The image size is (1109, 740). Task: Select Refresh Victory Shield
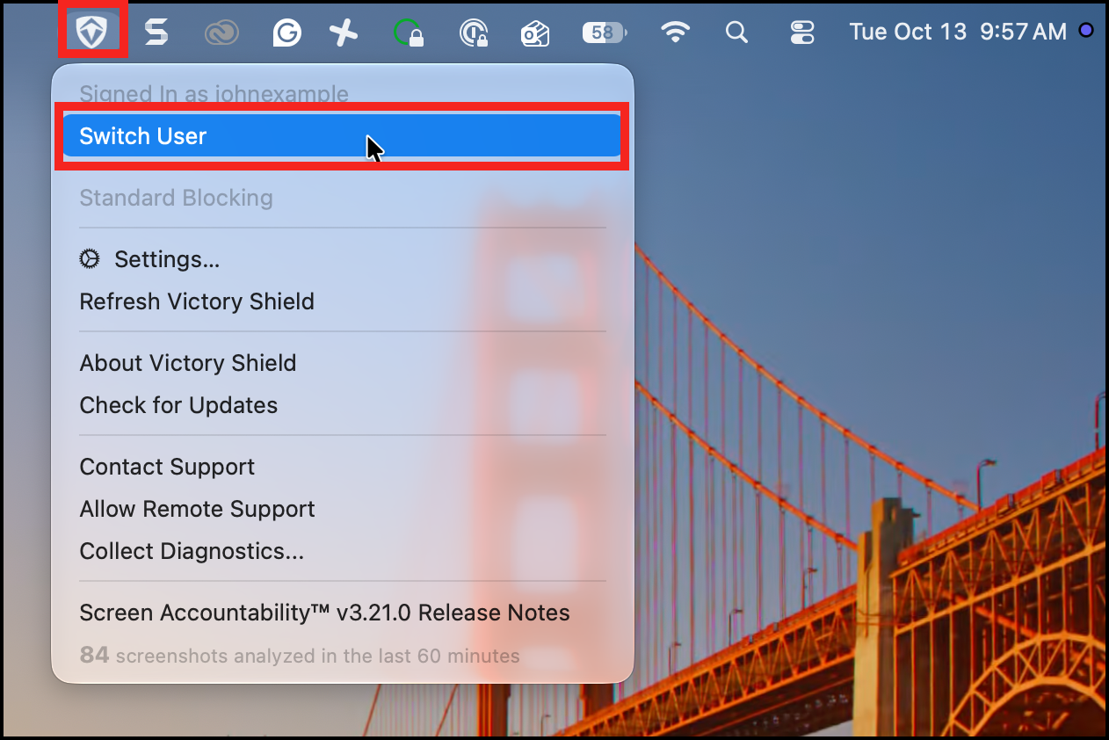[342, 301]
